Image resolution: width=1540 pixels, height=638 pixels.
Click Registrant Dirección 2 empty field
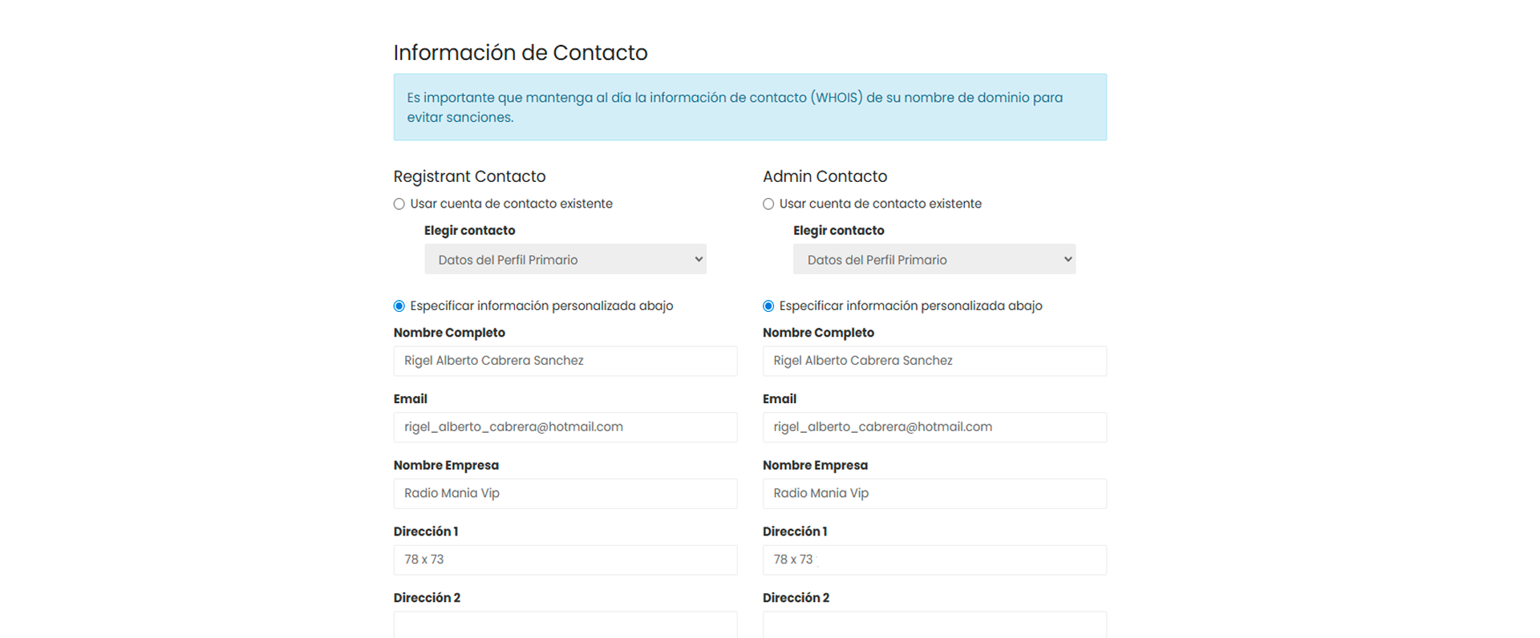pyautogui.click(x=565, y=625)
